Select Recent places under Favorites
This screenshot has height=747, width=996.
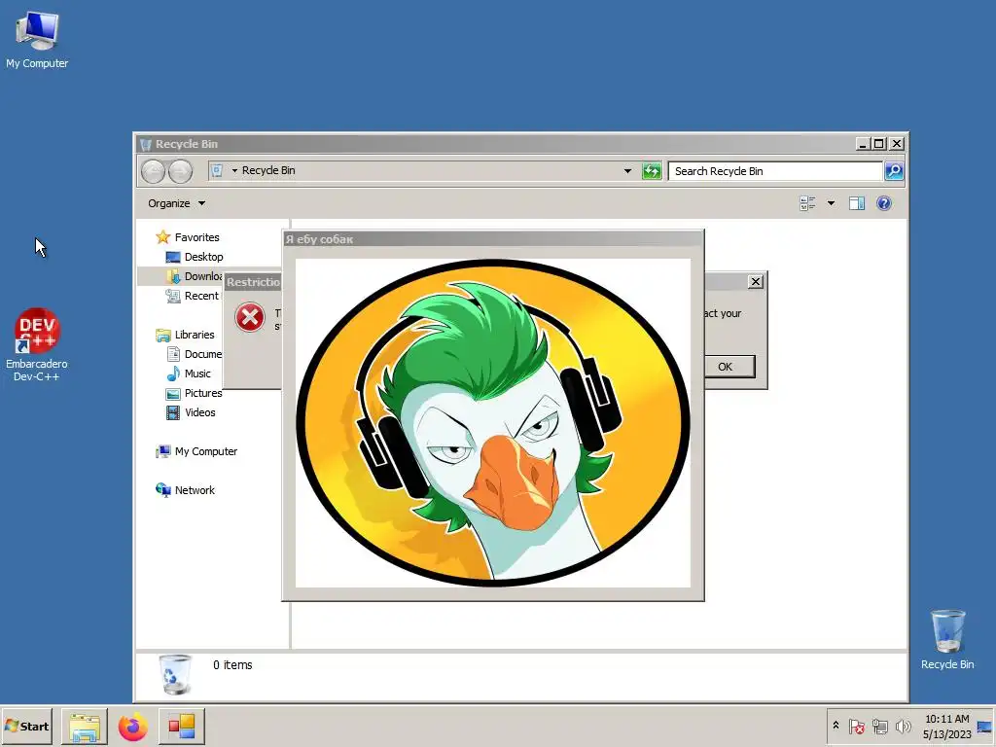[193, 296]
